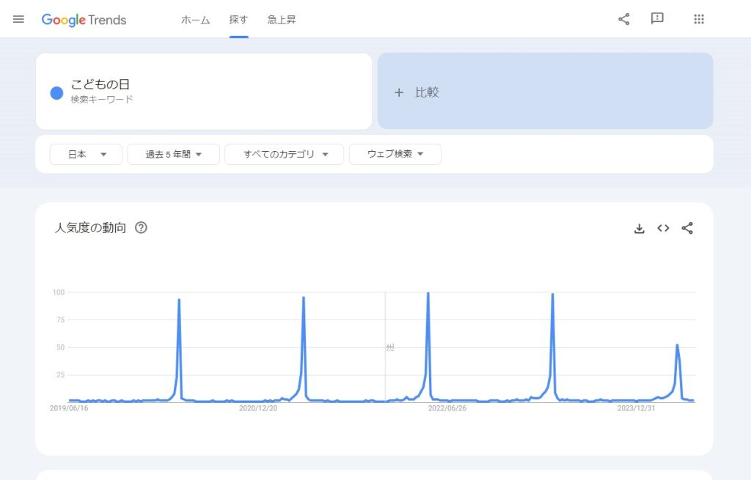The height and width of the screenshot is (480, 751).
Task: Click the Google Trends logo
Action: pos(84,20)
